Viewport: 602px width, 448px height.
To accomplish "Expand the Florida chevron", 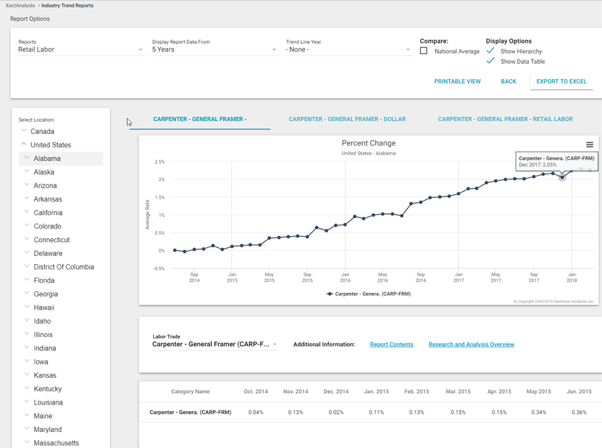I will coord(27,280).
